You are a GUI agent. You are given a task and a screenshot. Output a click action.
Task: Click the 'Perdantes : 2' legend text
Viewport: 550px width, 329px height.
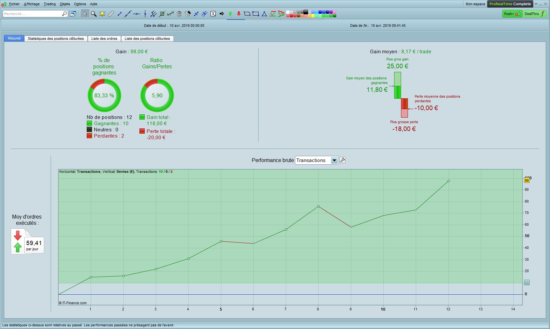pyautogui.click(x=109, y=136)
